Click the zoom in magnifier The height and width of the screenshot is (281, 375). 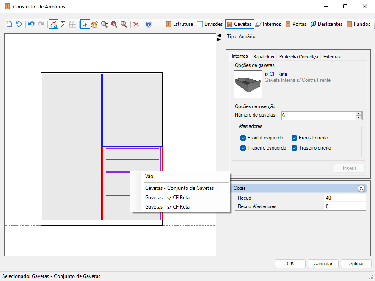(105, 24)
